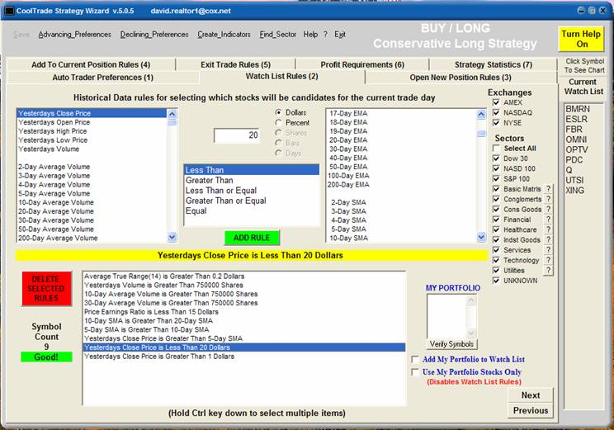The image size is (614, 430).
Task: Click My Portfolio box scroll down arrow
Action: point(471,333)
